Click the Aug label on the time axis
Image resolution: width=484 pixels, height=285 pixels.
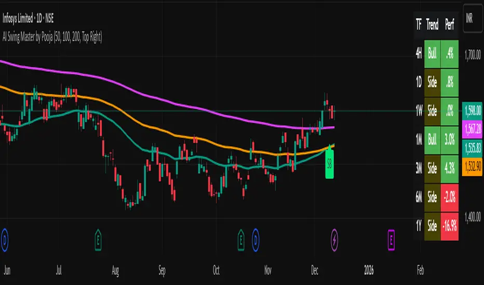115,271
